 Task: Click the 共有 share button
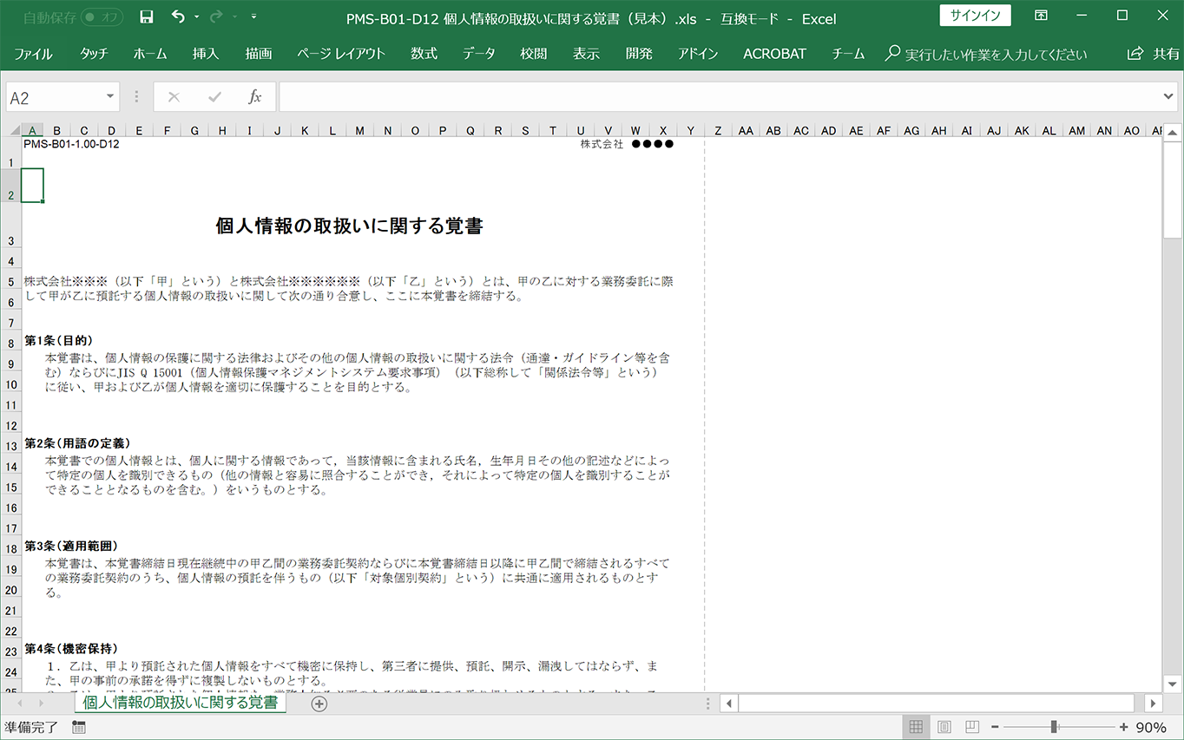1154,54
